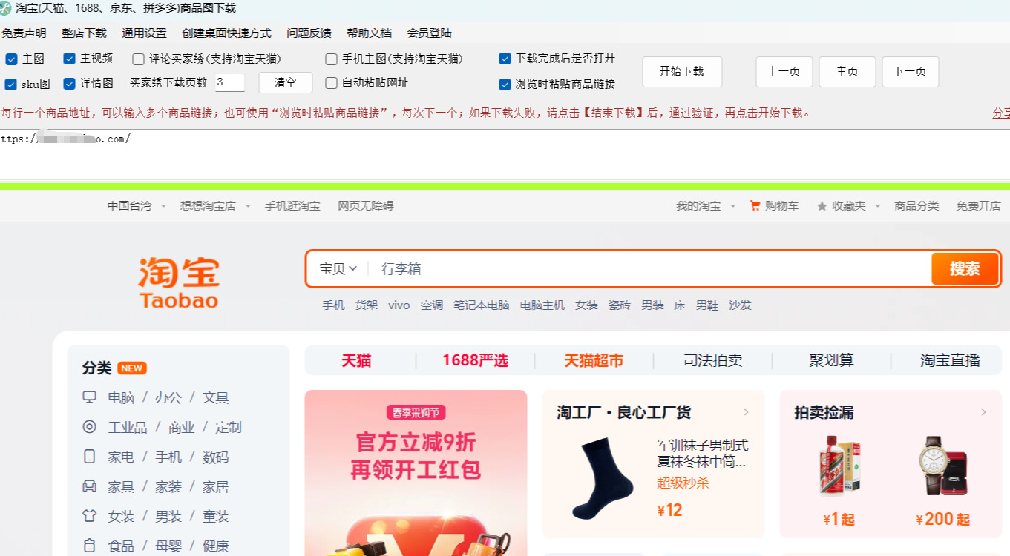Switch to the 天猫 tab
Viewport: 1010px width, 556px height.
pyautogui.click(x=356, y=361)
